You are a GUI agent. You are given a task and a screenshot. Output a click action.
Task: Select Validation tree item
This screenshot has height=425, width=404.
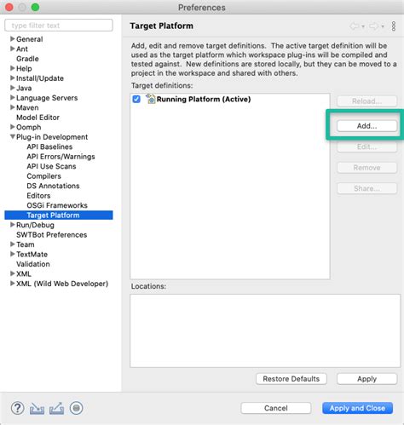(33, 264)
